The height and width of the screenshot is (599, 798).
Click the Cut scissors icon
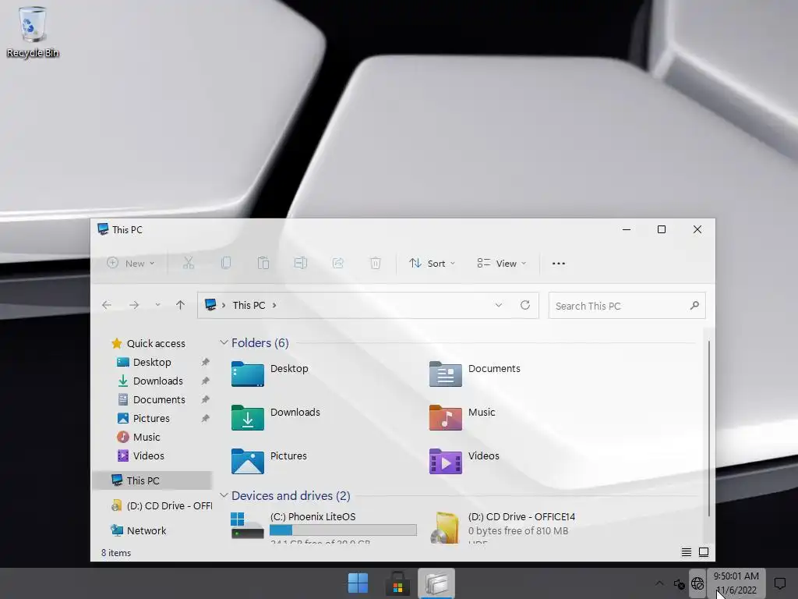point(189,263)
